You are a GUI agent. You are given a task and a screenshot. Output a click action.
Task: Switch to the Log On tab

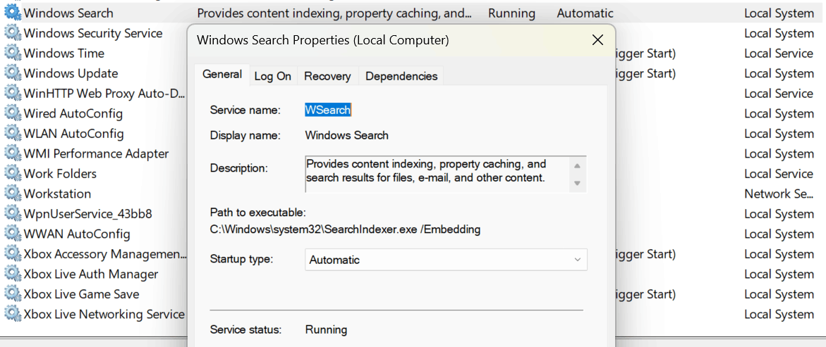click(273, 76)
